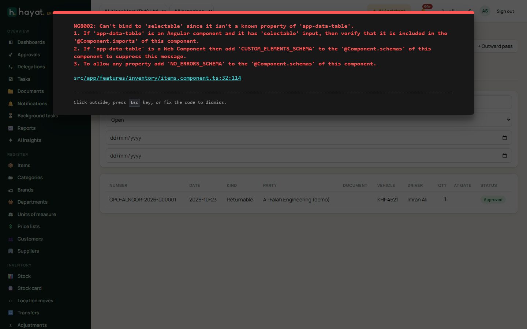This screenshot has height=329, width=527.
Task: Click the NUMBER column header
Action: [118, 185]
